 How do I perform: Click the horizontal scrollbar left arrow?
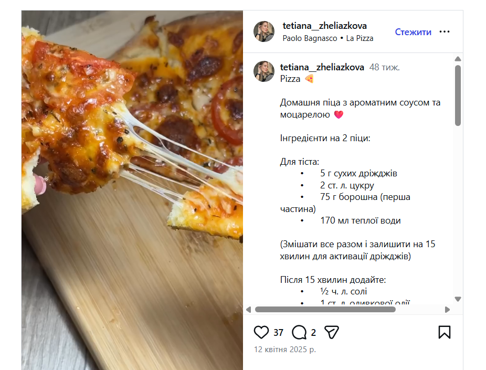coord(249,310)
